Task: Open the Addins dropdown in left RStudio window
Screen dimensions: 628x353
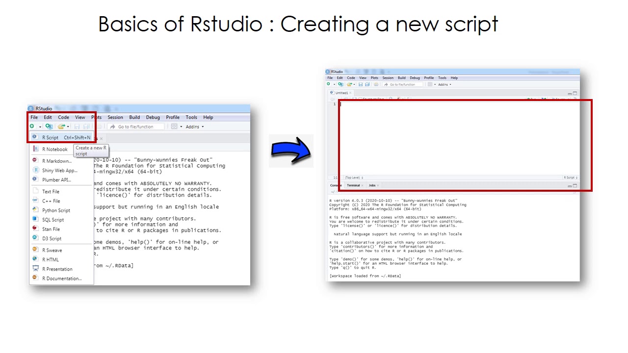Action: [x=195, y=126]
